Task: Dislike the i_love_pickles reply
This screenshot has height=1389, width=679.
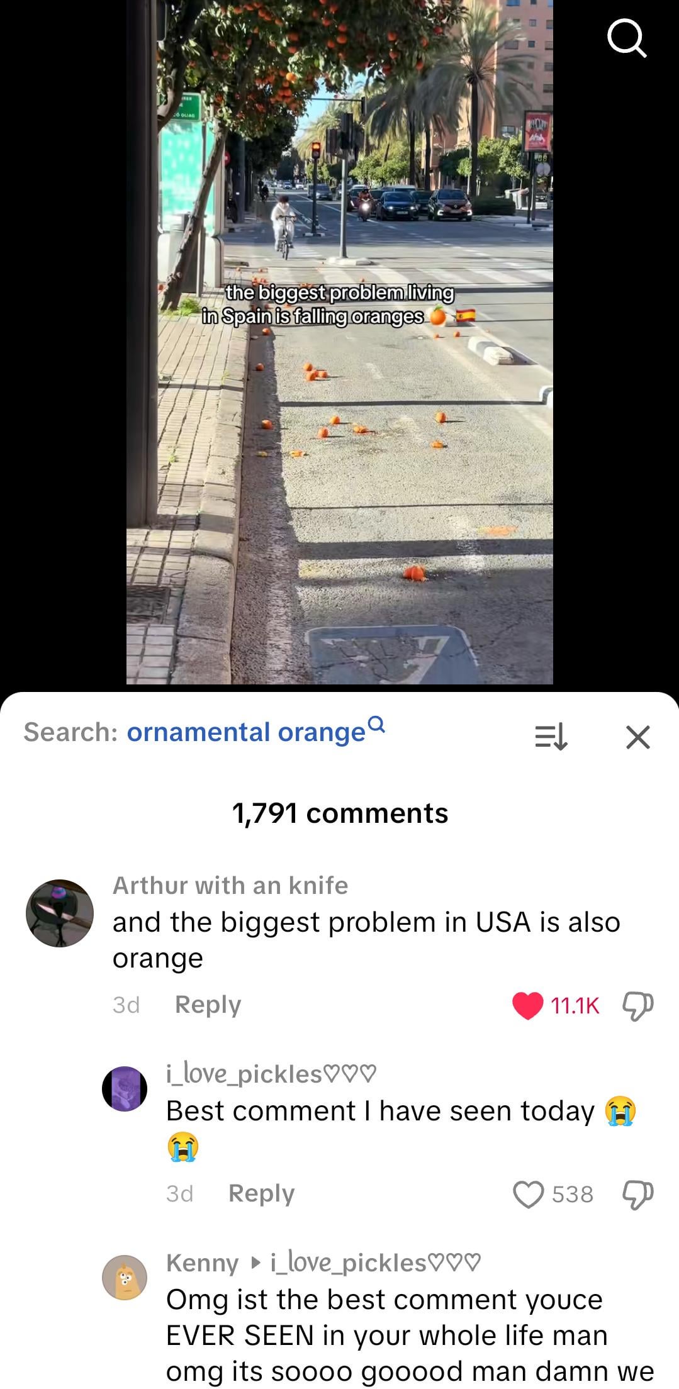Action: (637, 1194)
